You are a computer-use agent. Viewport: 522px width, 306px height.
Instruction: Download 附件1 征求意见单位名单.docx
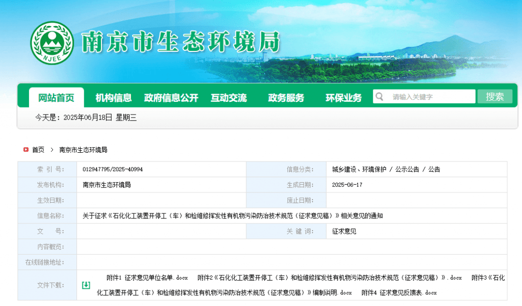147,278
